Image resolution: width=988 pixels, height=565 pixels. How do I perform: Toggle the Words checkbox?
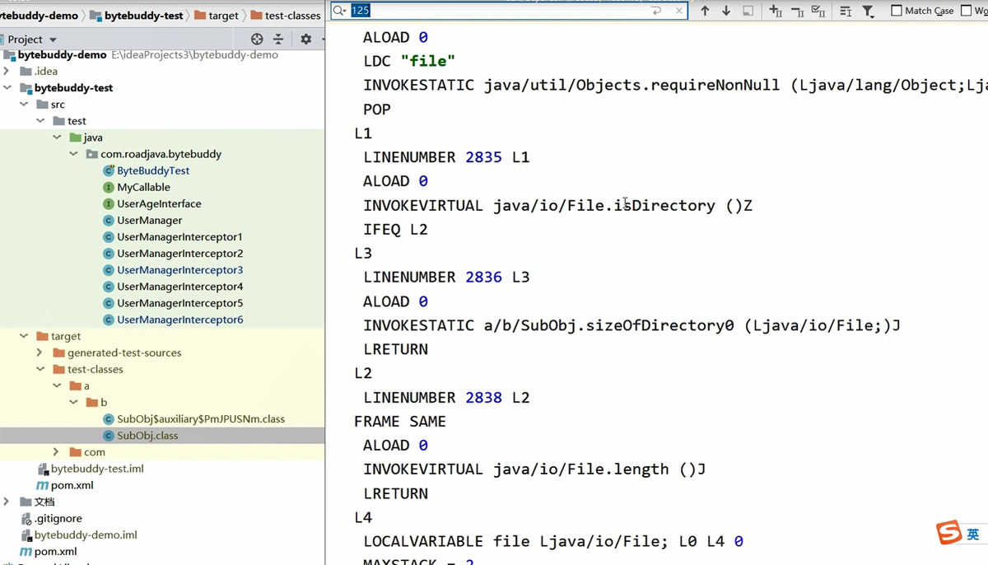tap(967, 11)
